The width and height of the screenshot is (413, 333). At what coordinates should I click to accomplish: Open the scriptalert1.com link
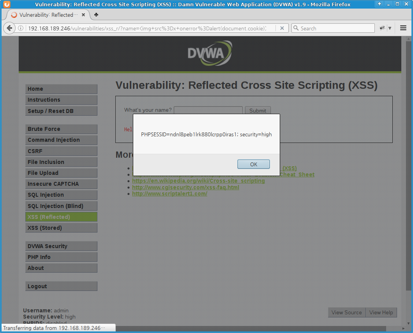[169, 194]
